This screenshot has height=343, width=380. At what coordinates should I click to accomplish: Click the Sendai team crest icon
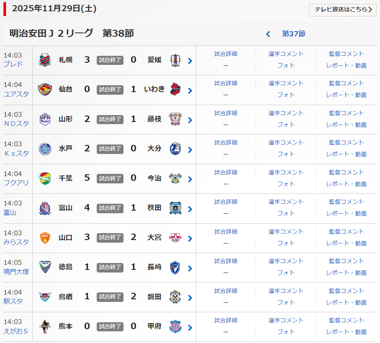pyautogui.click(x=45, y=89)
